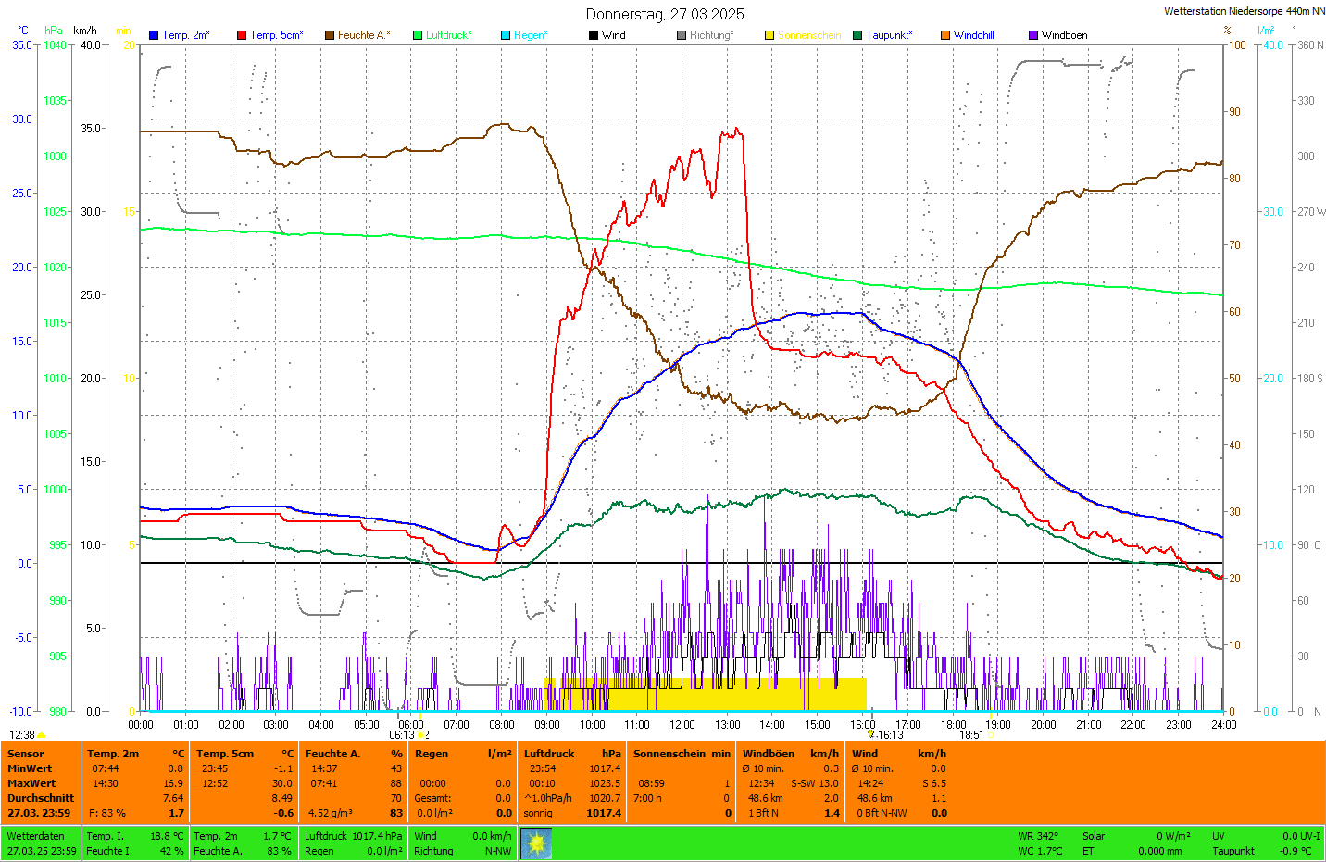This screenshot has width=1326, height=862.
Task: Click the Wetterstation Niedersorpe 440m NN label
Action: [x=1244, y=12]
